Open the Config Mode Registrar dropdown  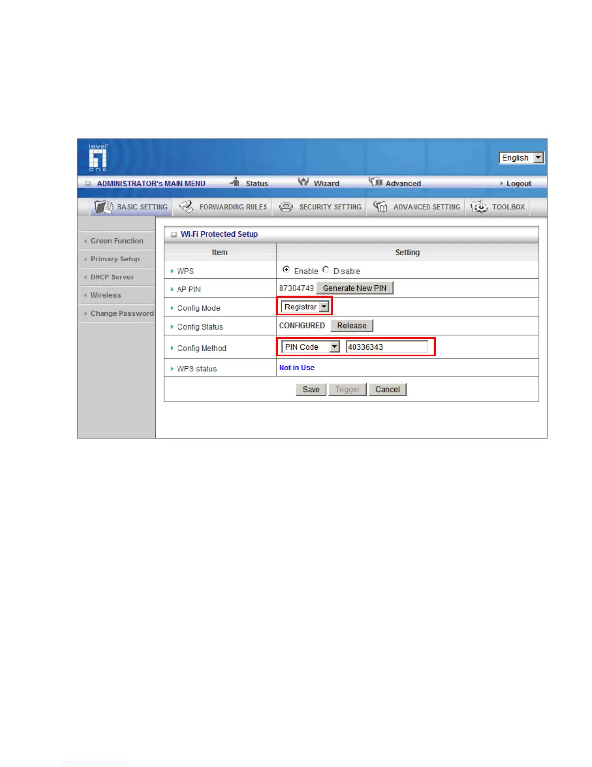(x=305, y=307)
